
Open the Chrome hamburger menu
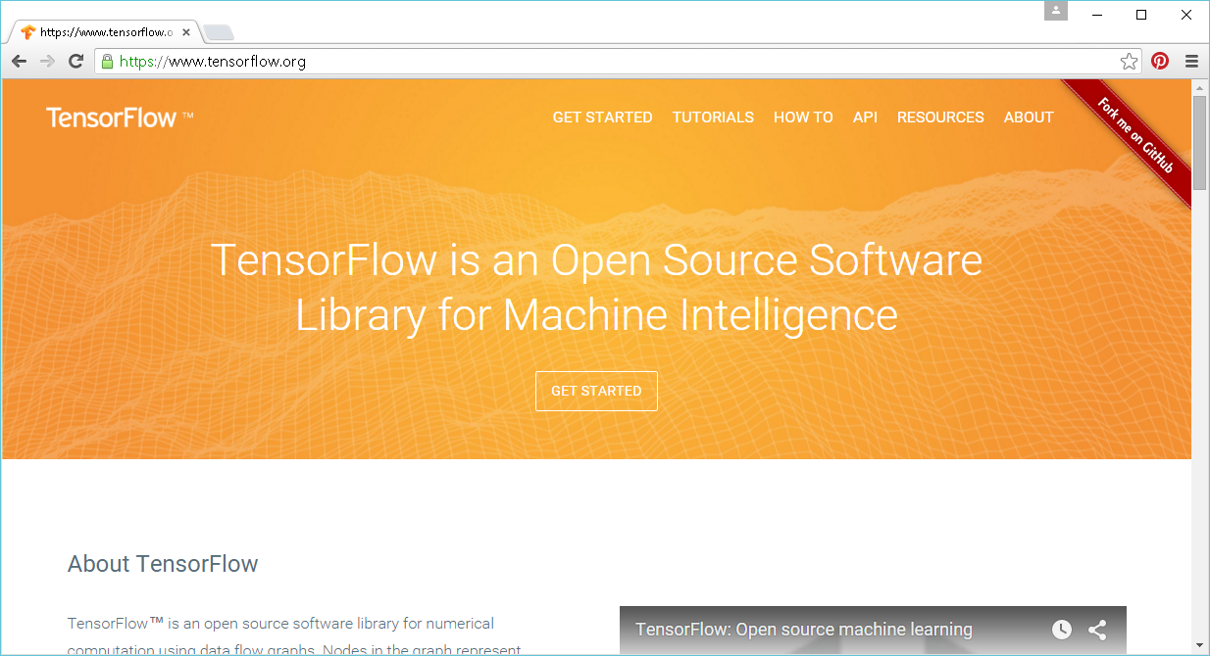pos(1191,61)
